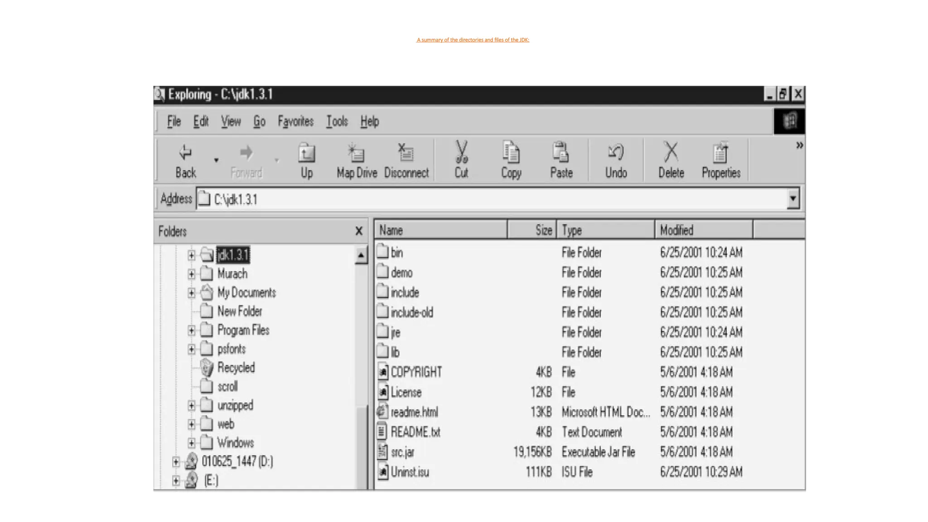Select the jre folder icon
This screenshot has height=522, width=928.
point(383,331)
